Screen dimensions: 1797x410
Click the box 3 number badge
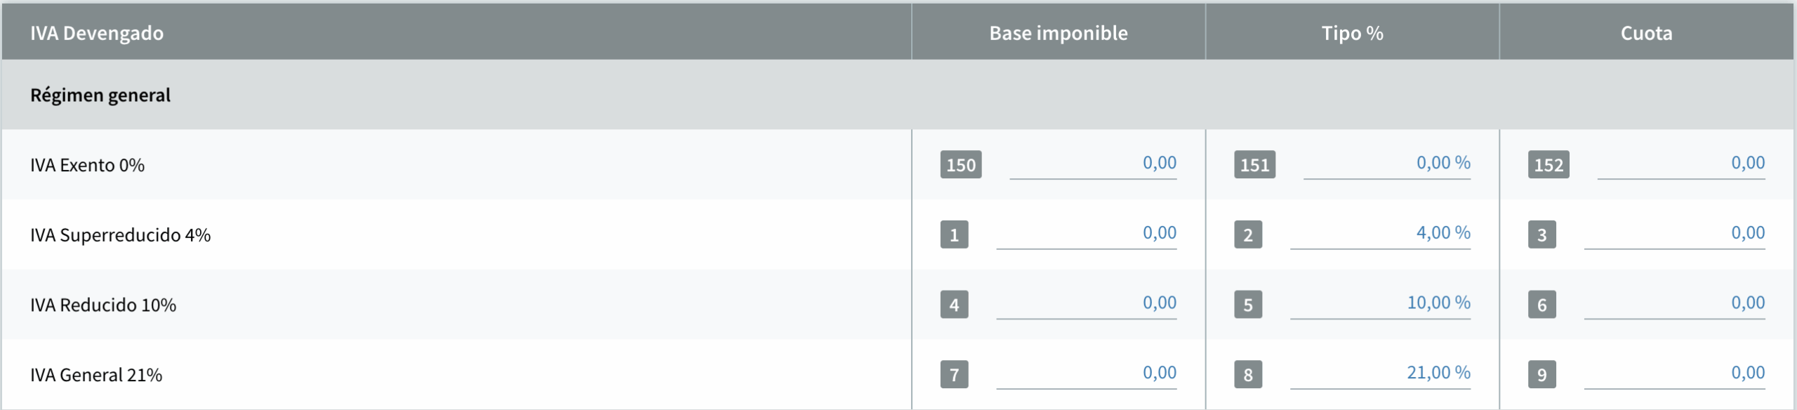pos(1542,234)
